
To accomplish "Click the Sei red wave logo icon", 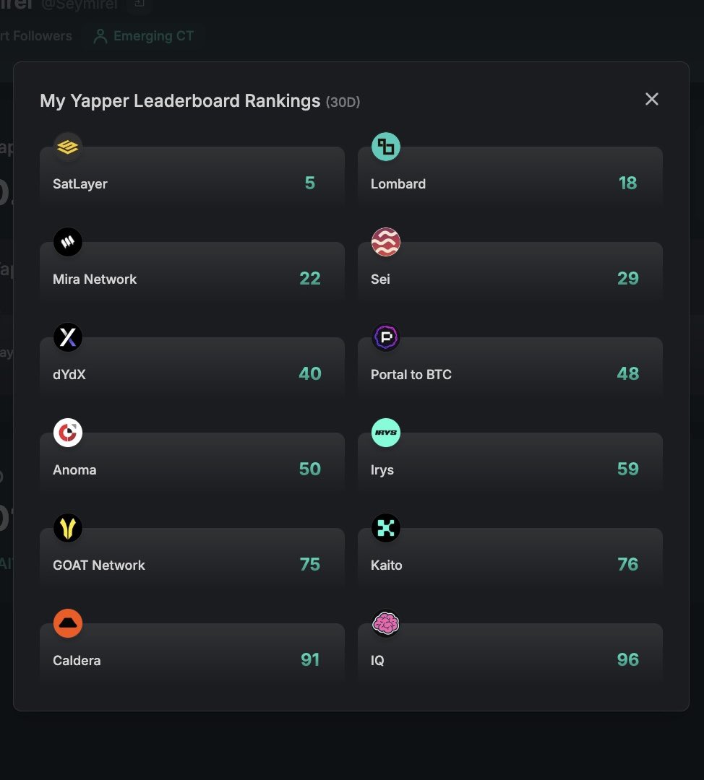I will (386, 242).
